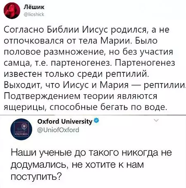Visit the @UniofOxford handle
This screenshot has height=188, width=186.
click(58, 130)
